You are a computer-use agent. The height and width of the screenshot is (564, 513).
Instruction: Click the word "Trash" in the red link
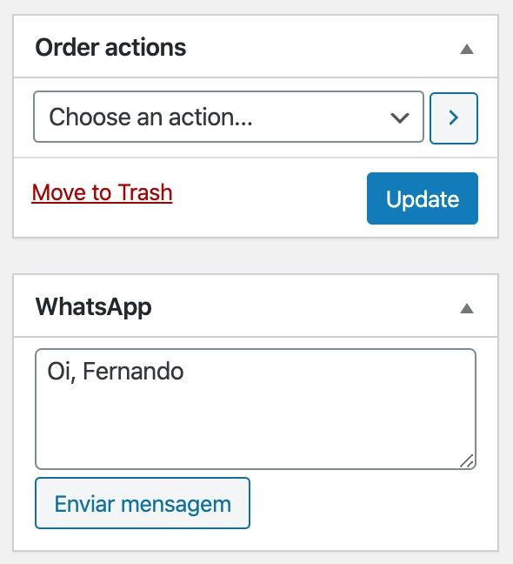click(x=145, y=192)
